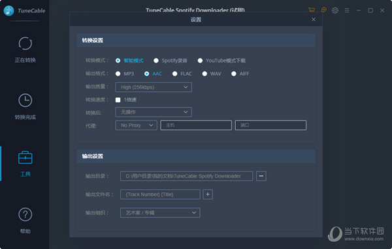Open the No Proxy dropdown
Screen dimensions: 392x249
pyautogui.click(x=137, y=125)
